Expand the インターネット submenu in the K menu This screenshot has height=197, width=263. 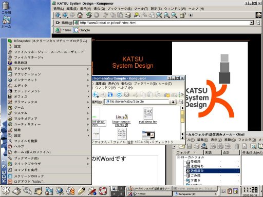[x=49, y=80]
